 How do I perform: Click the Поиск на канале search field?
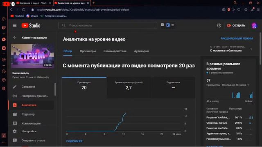pos(108,25)
